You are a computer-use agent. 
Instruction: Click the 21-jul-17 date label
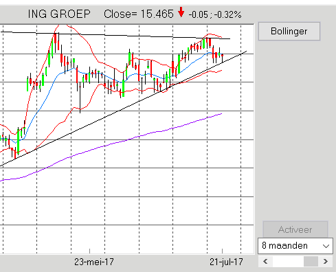tap(226, 262)
